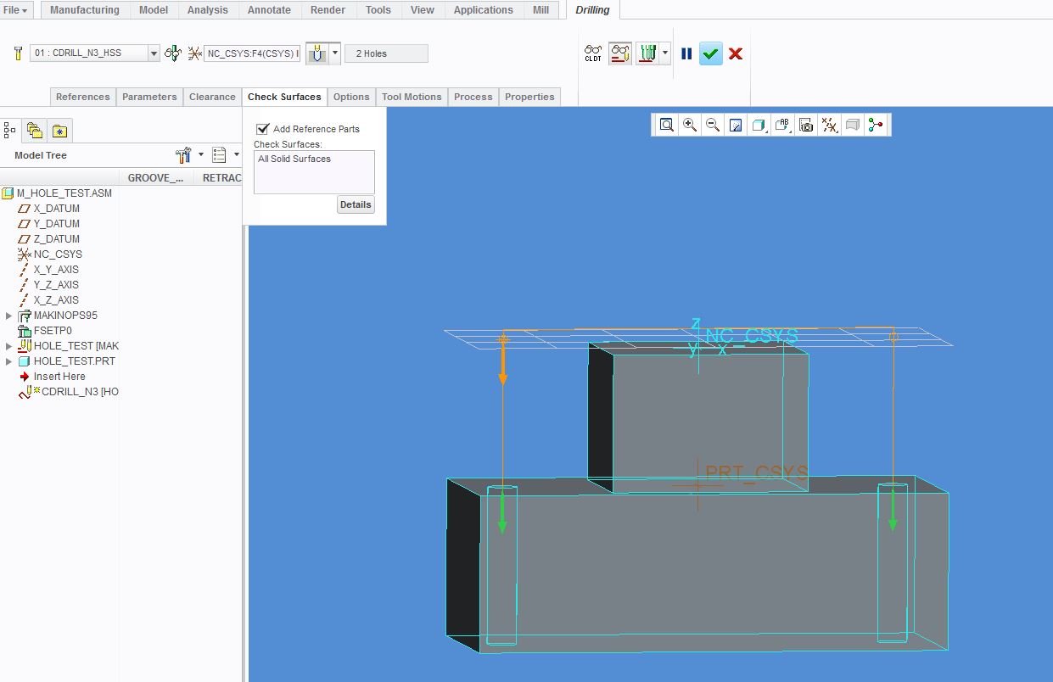Click the play path glasses icon
Viewport: 1053px width, 682px height.
pyautogui.click(x=620, y=53)
